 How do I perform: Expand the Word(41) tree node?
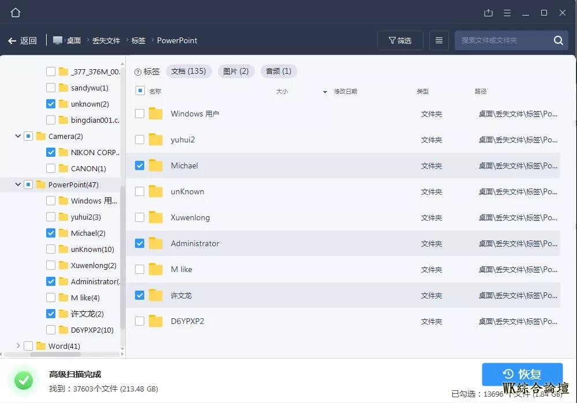pyautogui.click(x=18, y=346)
